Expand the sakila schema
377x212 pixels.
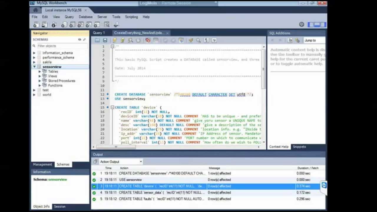pyautogui.click(x=34, y=62)
